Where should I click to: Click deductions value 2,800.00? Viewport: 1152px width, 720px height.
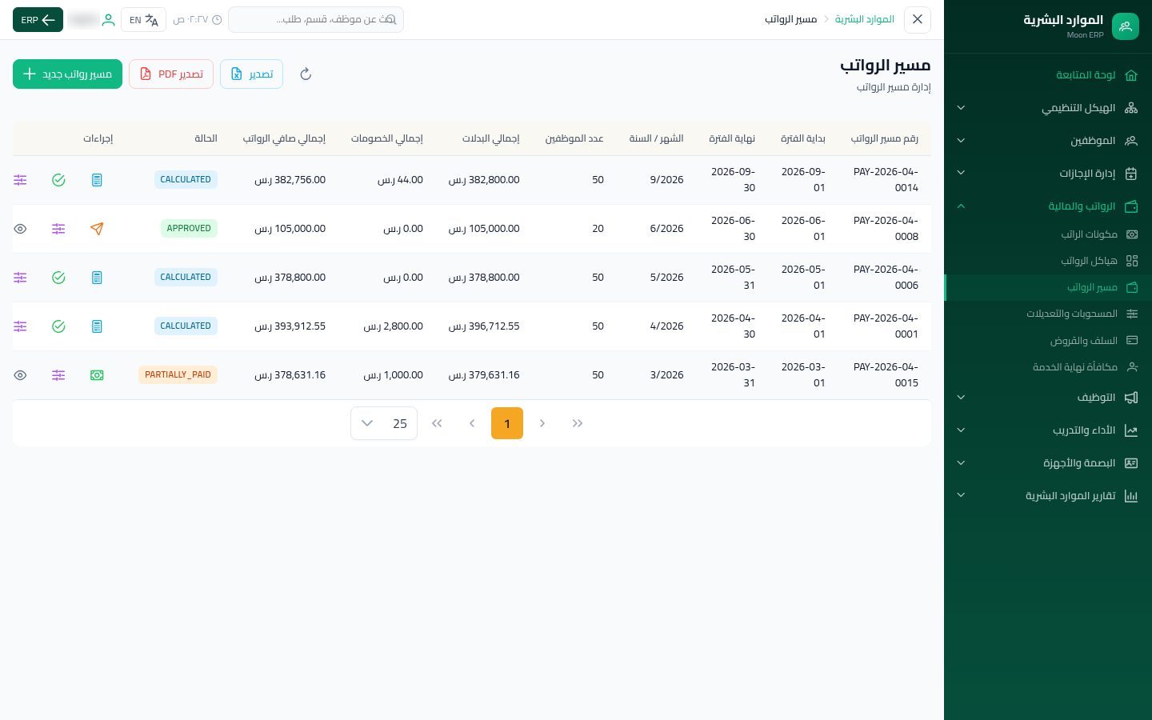(394, 326)
